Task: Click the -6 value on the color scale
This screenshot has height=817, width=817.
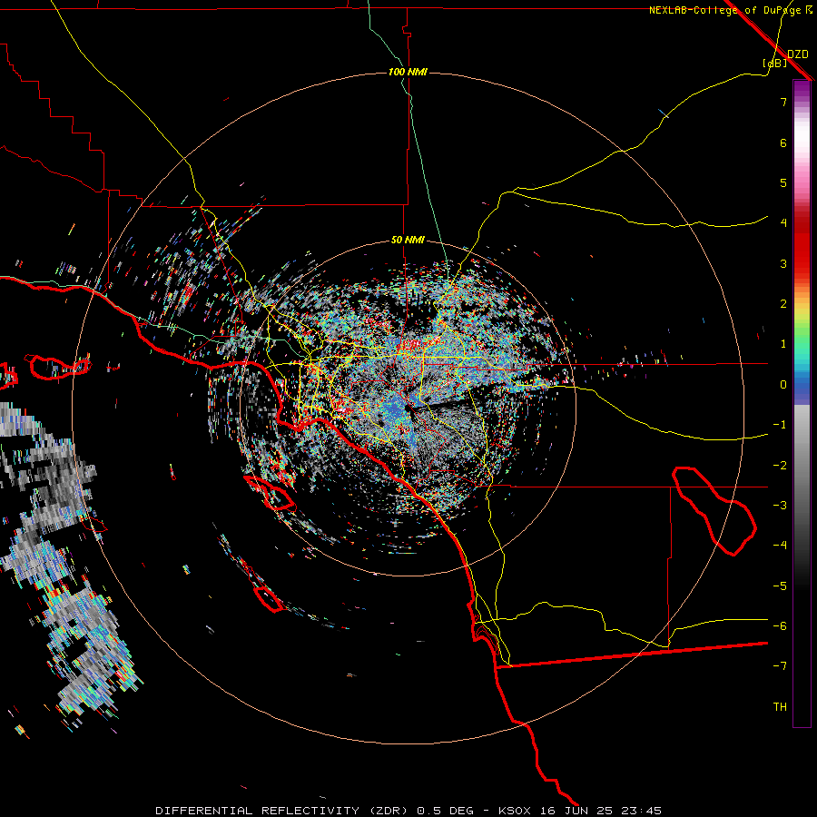Action: 780,626
